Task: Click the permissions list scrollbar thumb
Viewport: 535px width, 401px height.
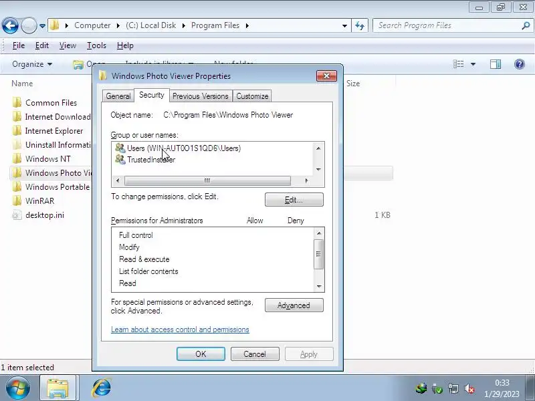Action: [x=318, y=254]
